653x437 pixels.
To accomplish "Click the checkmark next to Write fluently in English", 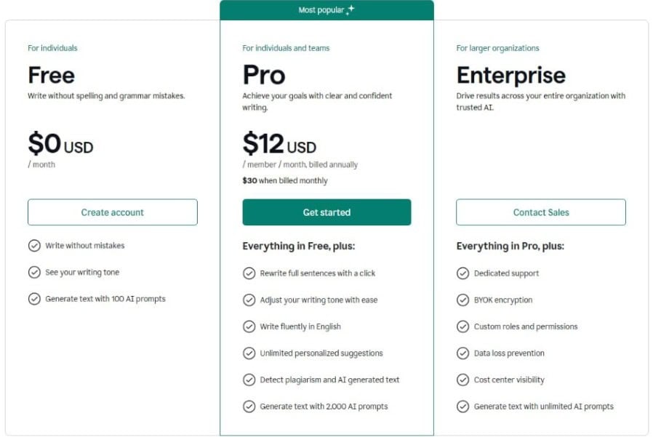I will pyautogui.click(x=248, y=326).
